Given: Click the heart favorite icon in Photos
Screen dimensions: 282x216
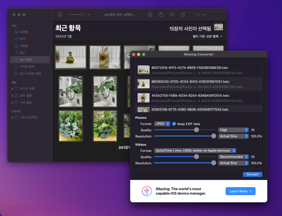Looking at the screenshot, I should 172,15.
